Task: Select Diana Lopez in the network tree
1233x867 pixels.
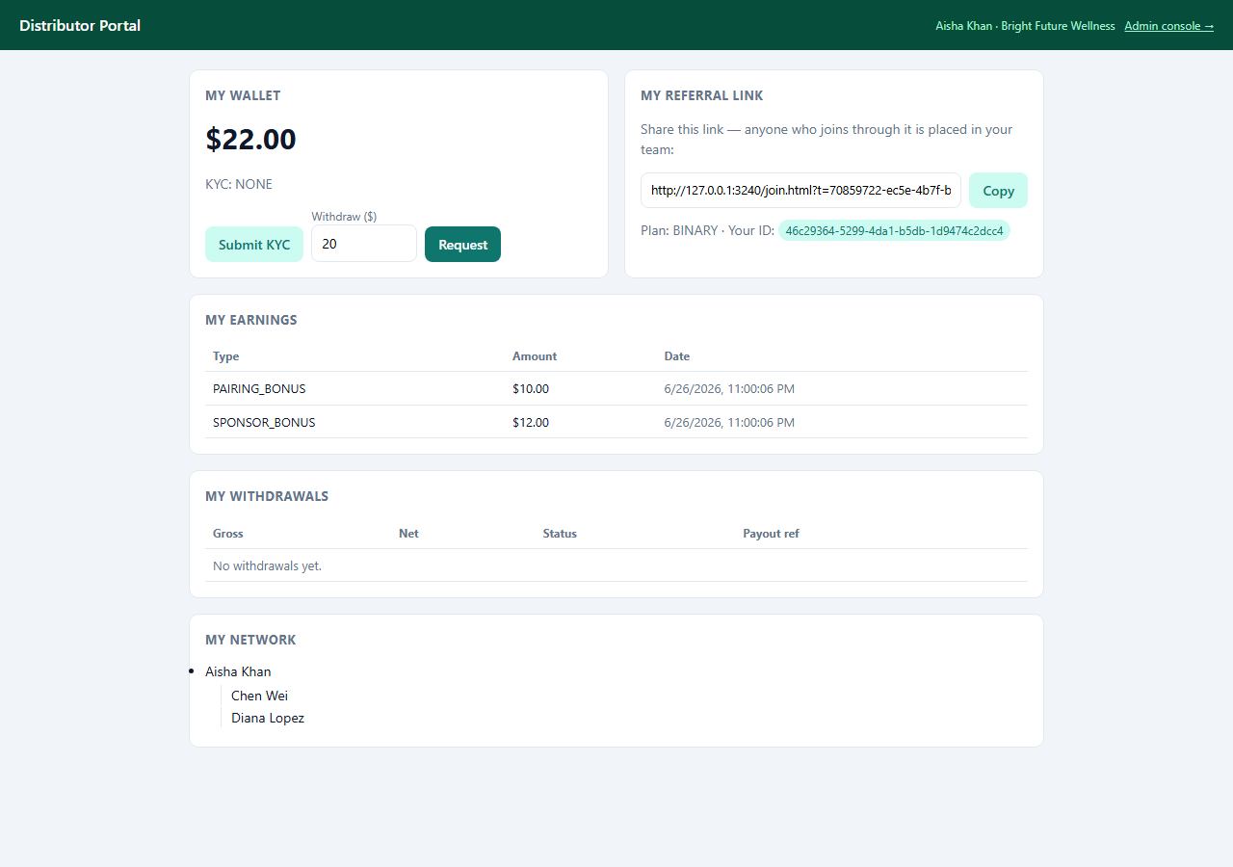Action: click(x=268, y=718)
